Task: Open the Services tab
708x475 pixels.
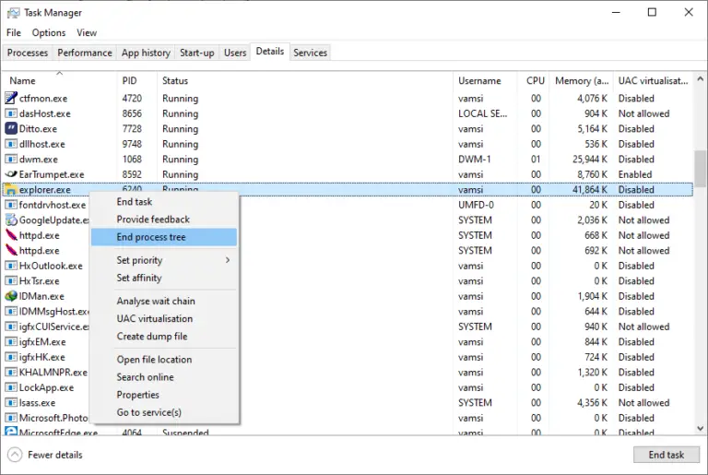Action: click(310, 53)
